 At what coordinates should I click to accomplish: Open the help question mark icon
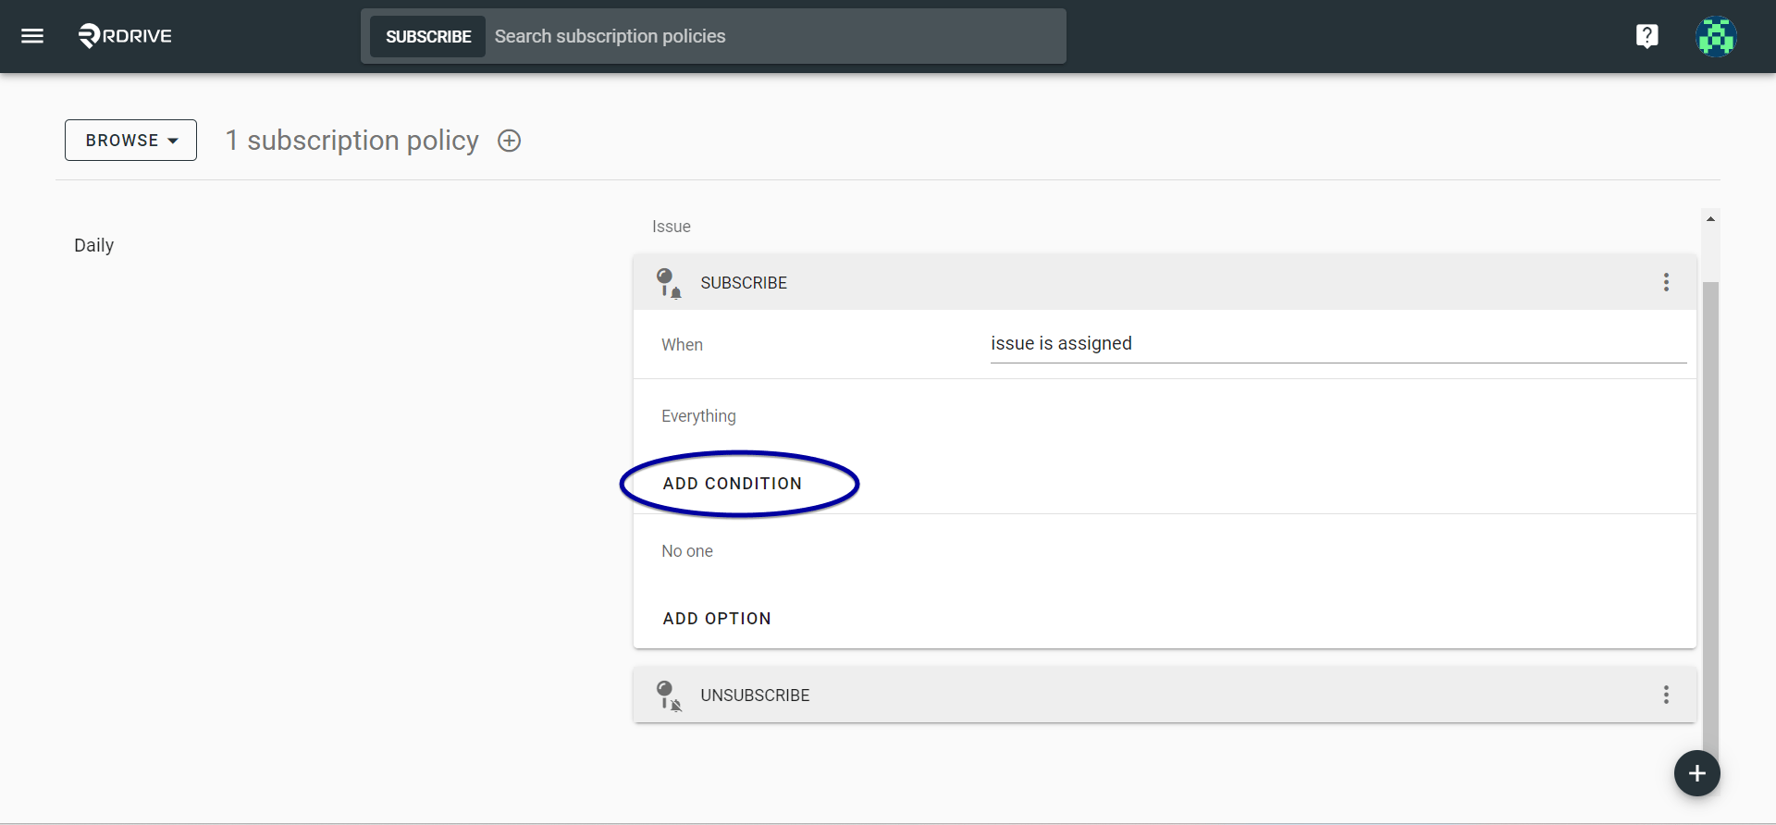click(x=1646, y=36)
